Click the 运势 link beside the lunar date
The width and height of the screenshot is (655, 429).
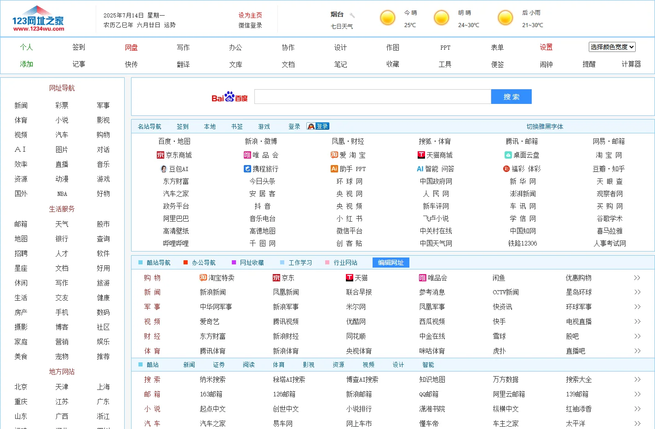point(169,25)
